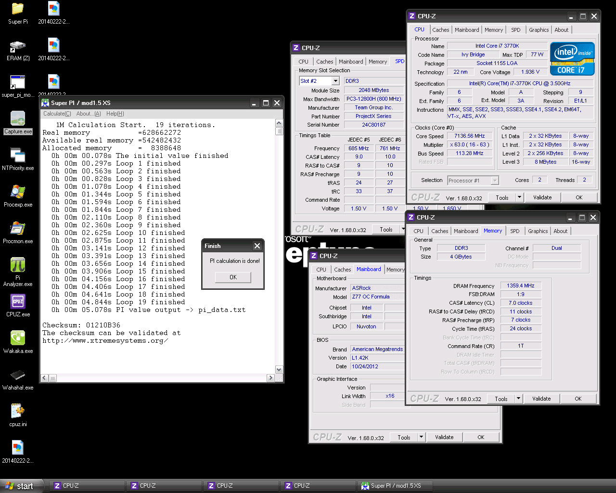Viewport: 616px width, 493px height.
Task: Launch NTPriority.exe from desktop
Action: click(x=18, y=156)
